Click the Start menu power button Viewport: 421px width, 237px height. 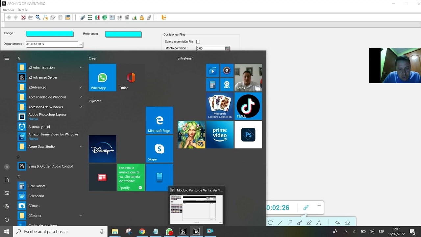(7, 219)
